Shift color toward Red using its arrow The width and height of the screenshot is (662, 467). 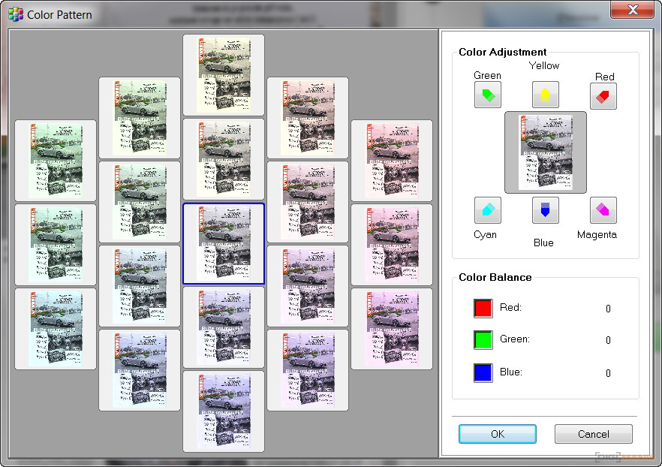coord(603,95)
